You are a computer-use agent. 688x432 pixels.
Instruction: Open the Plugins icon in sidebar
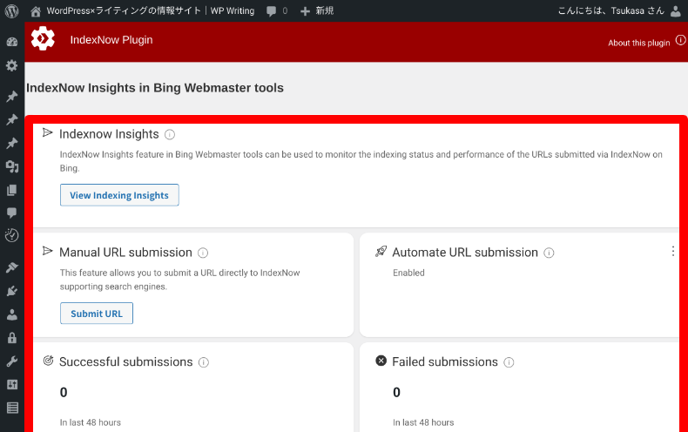pyautogui.click(x=12, y=292)
